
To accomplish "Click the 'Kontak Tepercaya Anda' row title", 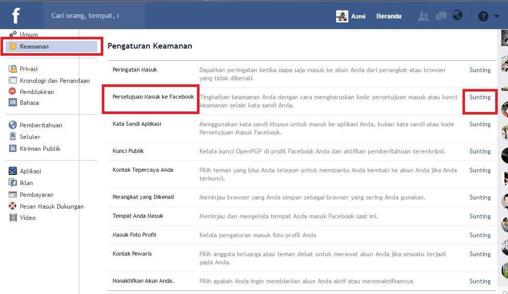I will click(x=143, y=170).
